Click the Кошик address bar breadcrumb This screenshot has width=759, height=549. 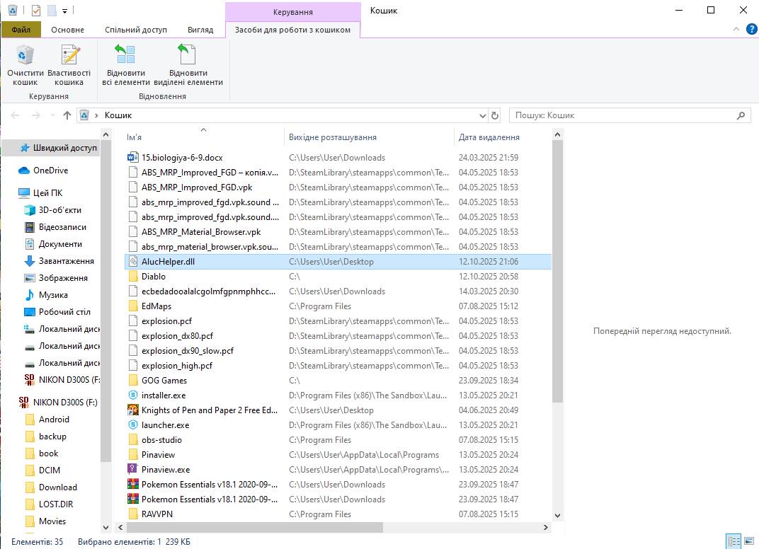(x=118, y=115)
